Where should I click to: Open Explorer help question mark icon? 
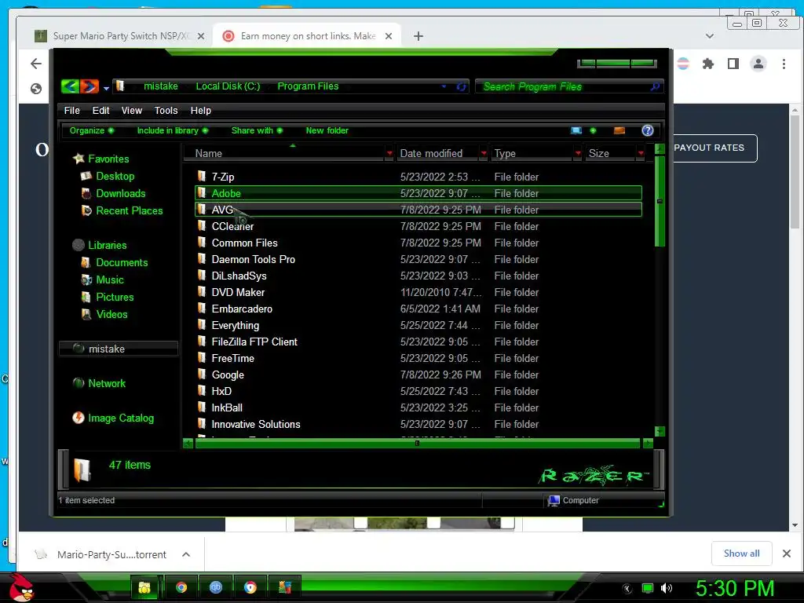(648, 130)
